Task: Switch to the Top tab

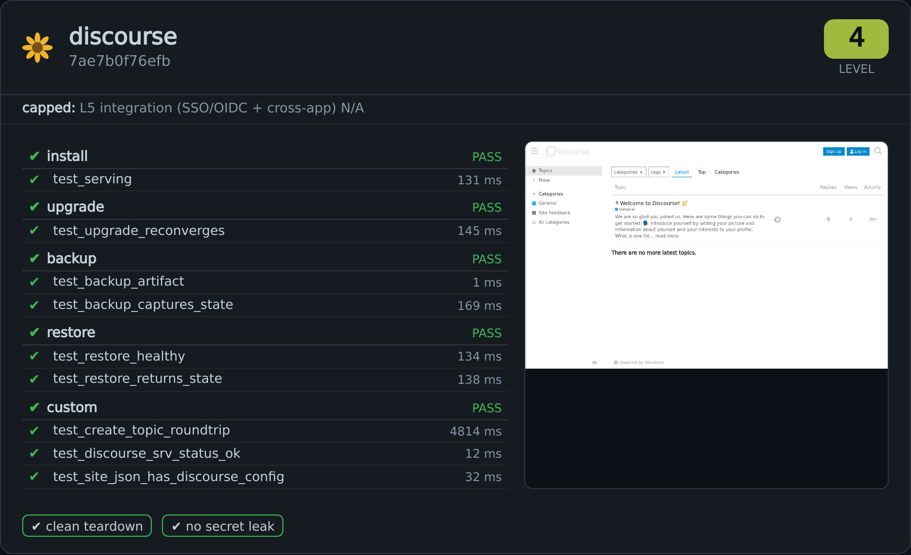Action: [701, 172]
